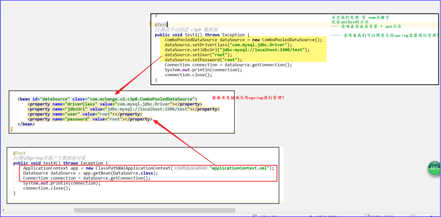
Task: Click red note '数据库连接池交给spring进行管理!'
Action: [x=248, y=98]
